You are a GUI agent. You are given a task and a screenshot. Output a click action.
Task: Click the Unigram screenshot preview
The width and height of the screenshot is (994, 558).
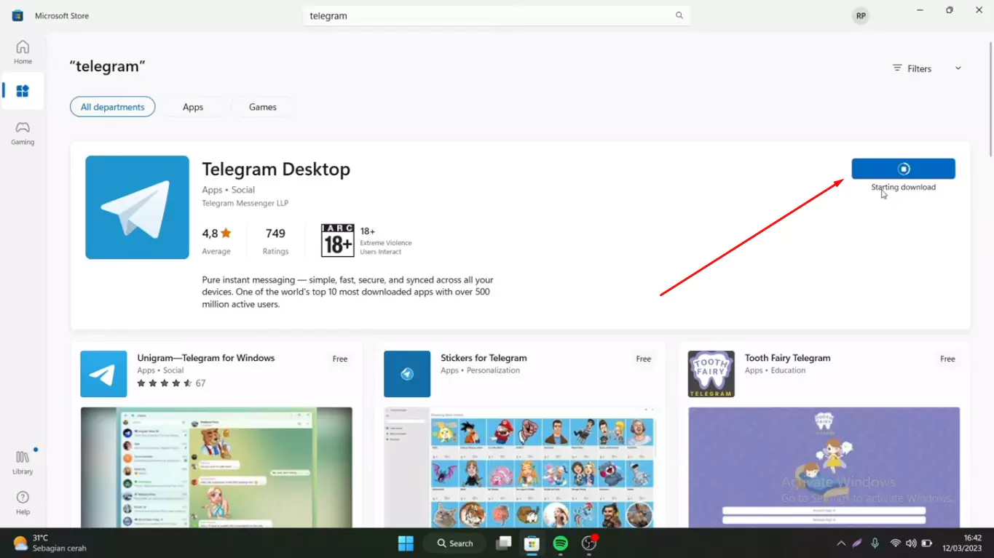[x=216, y=467]
